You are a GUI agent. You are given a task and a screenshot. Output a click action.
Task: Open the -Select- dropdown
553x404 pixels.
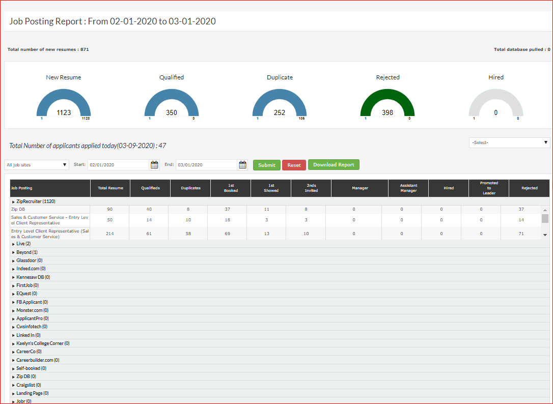point(509,142)
